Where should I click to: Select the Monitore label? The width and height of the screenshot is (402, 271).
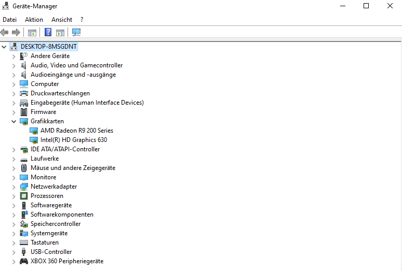click(x=44, y=177)
